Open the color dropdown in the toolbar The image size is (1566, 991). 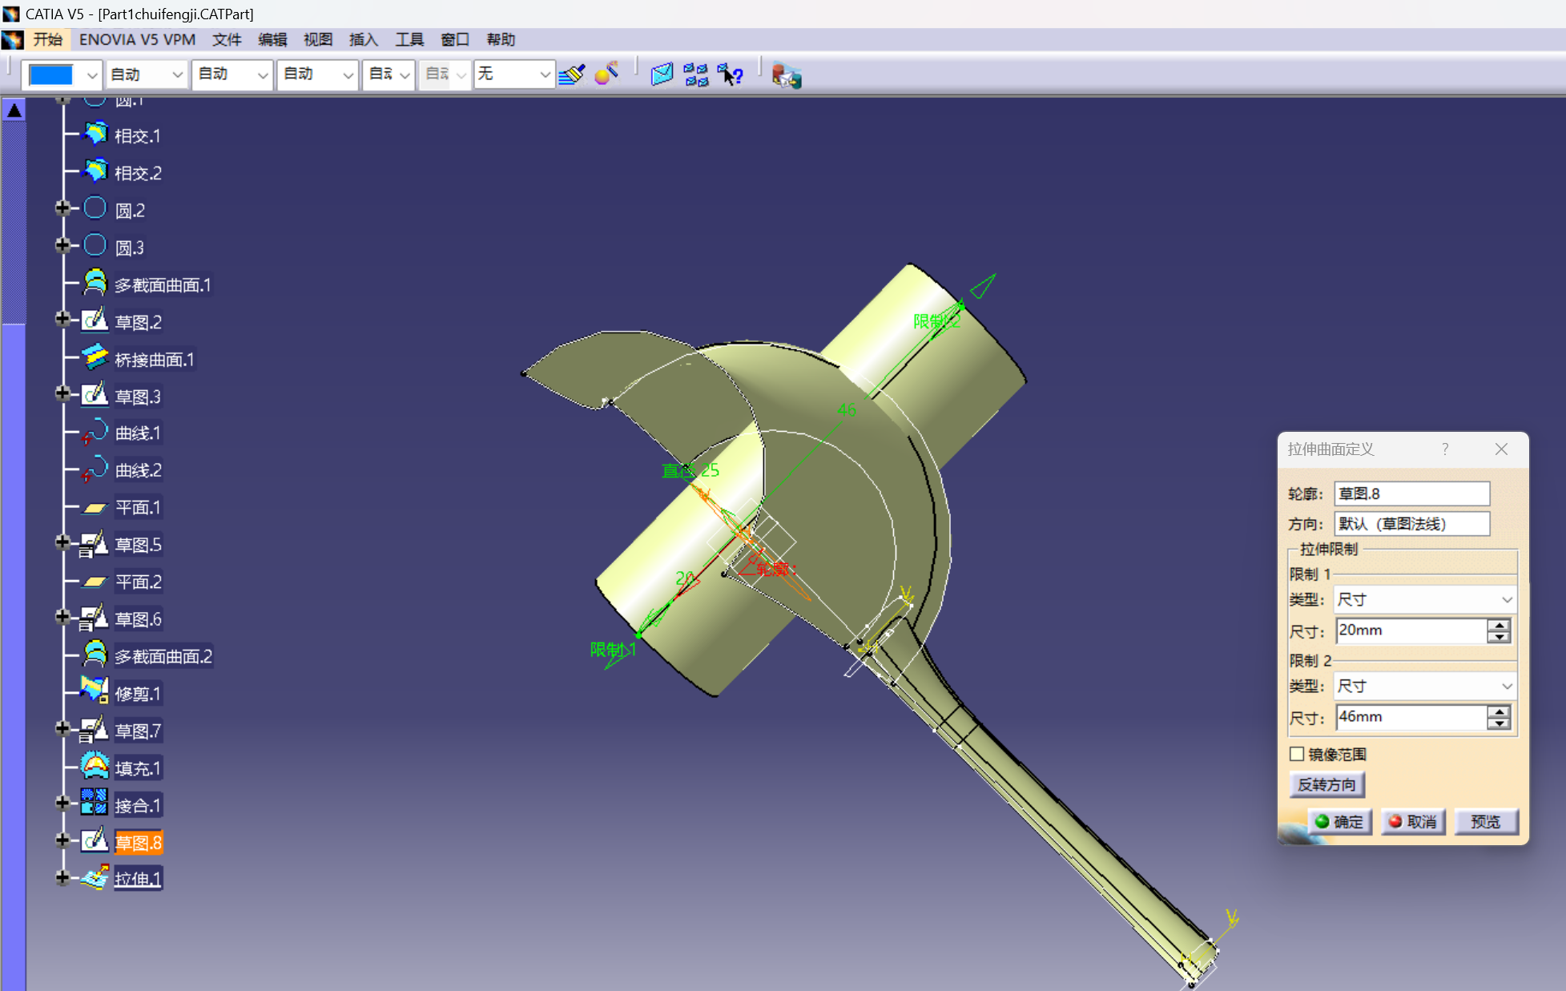pos(92,75)
